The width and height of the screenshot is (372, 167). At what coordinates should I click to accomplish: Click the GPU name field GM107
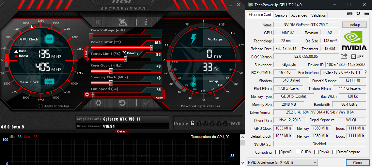(288, 33)
